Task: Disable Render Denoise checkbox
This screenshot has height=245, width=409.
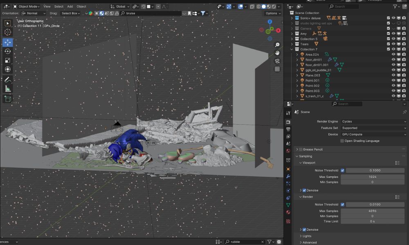Action: [304, 229]
